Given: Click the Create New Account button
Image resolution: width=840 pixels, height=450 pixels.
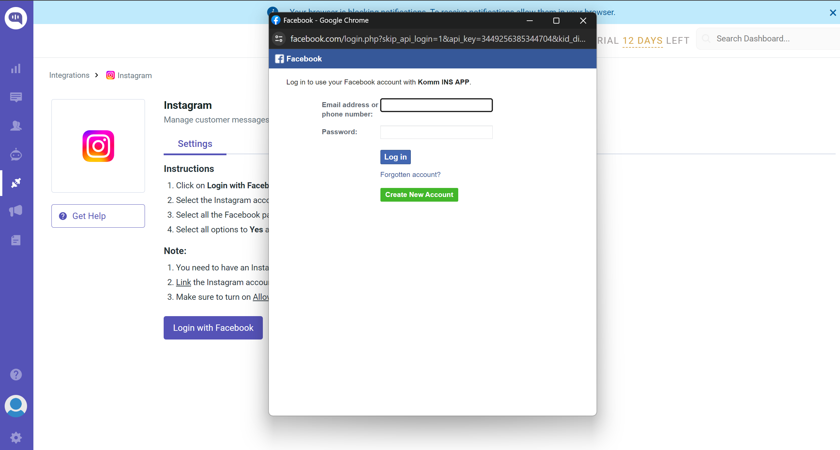Looking at the screenshot, I should (418, 194).
